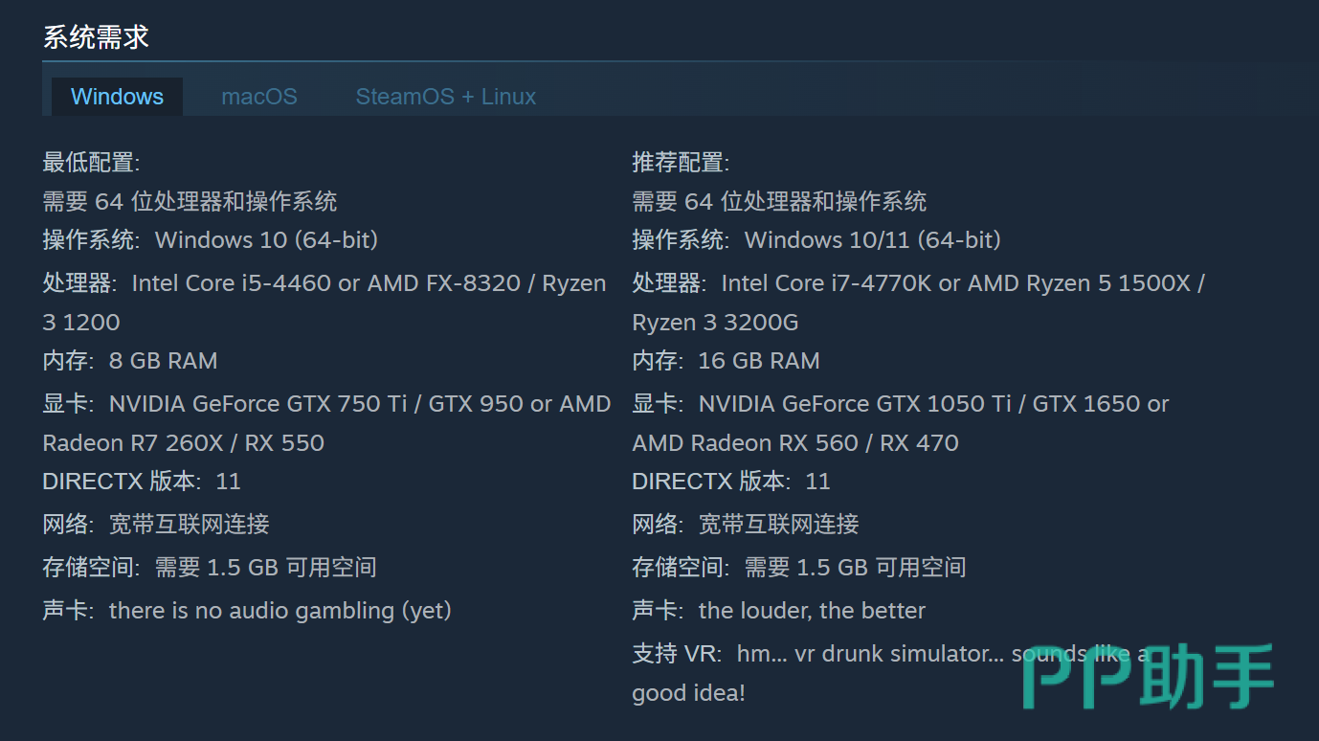The height and width of the screenshot is (741, 1319).
Task: Click the "推荐配置:" label
Action: click(x=681, y=163)
